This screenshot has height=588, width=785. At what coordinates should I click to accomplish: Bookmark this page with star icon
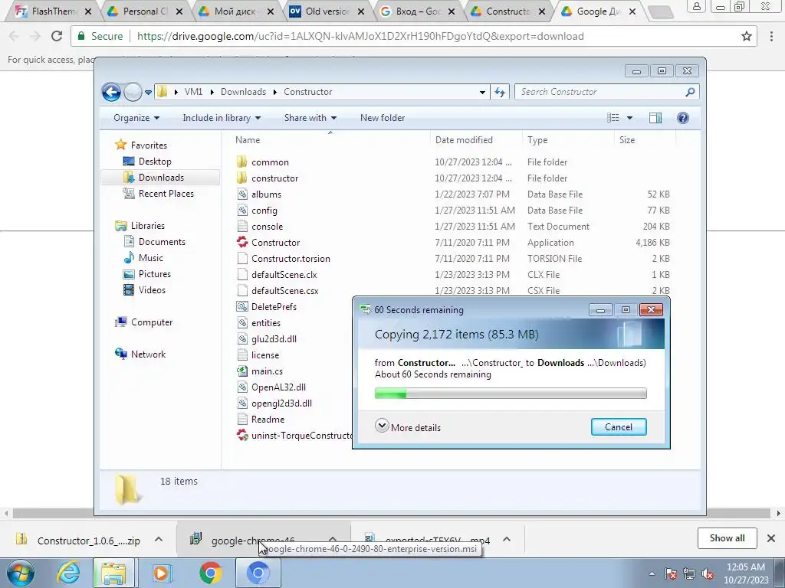pyautogui.click(x=747, y=36)
